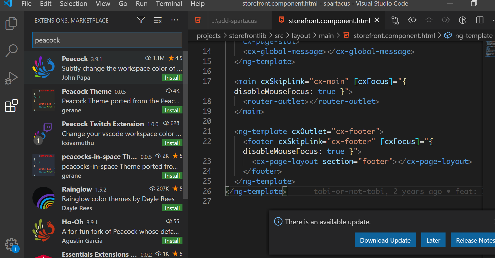
Task: Click the Peacock Theme extension thumbnail
Action: (44, 100)
